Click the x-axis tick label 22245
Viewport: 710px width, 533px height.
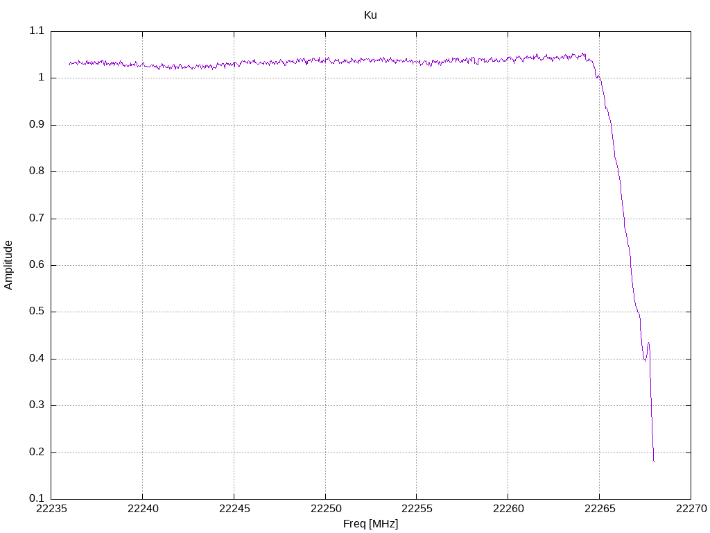(234, 509)
